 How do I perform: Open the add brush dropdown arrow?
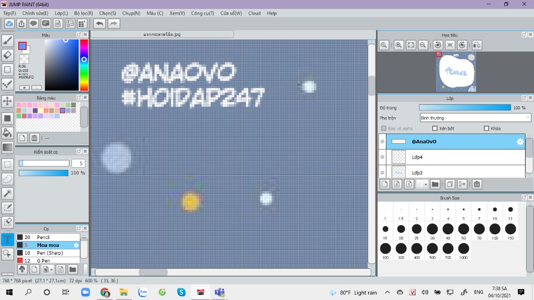click(x=47, y=269)
